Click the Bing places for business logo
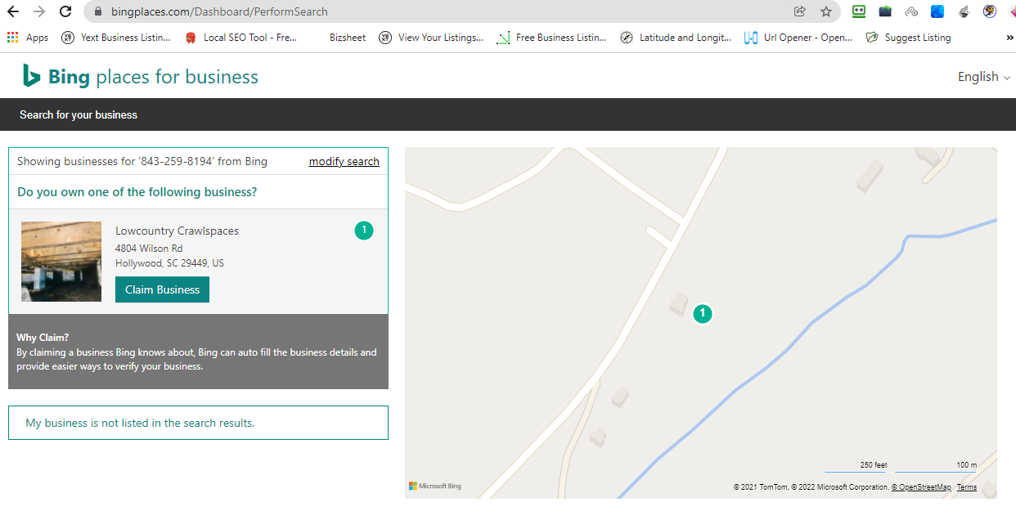The width and height of the screenshot is (1016, 511). coord(140,77)
